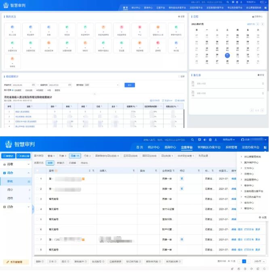Screen dimensions: 269x272
Task: Tick the checkbox for row 3
Action: [x=38, y=199]
